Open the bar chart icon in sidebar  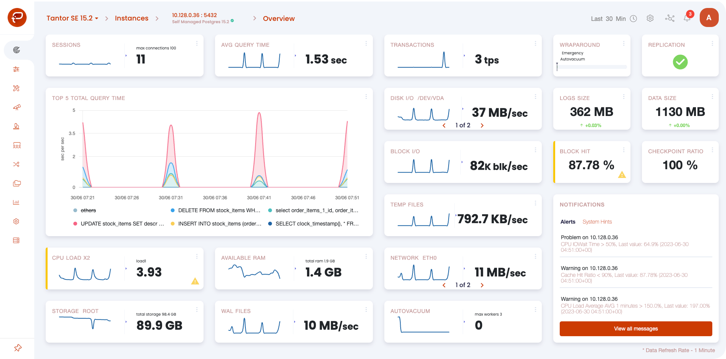coord(16,202)
